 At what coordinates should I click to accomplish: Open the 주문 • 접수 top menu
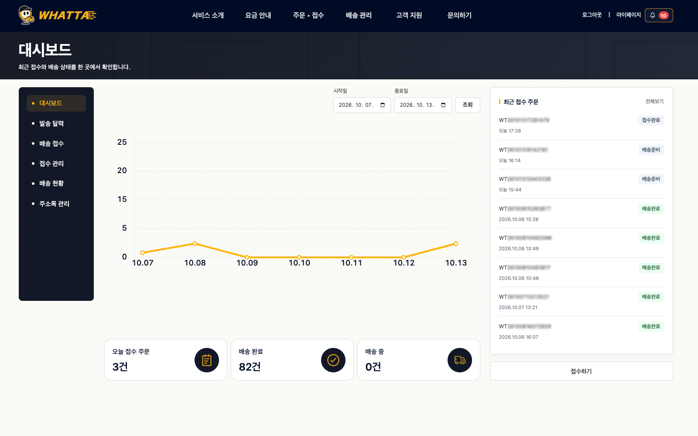click(308, 15)
